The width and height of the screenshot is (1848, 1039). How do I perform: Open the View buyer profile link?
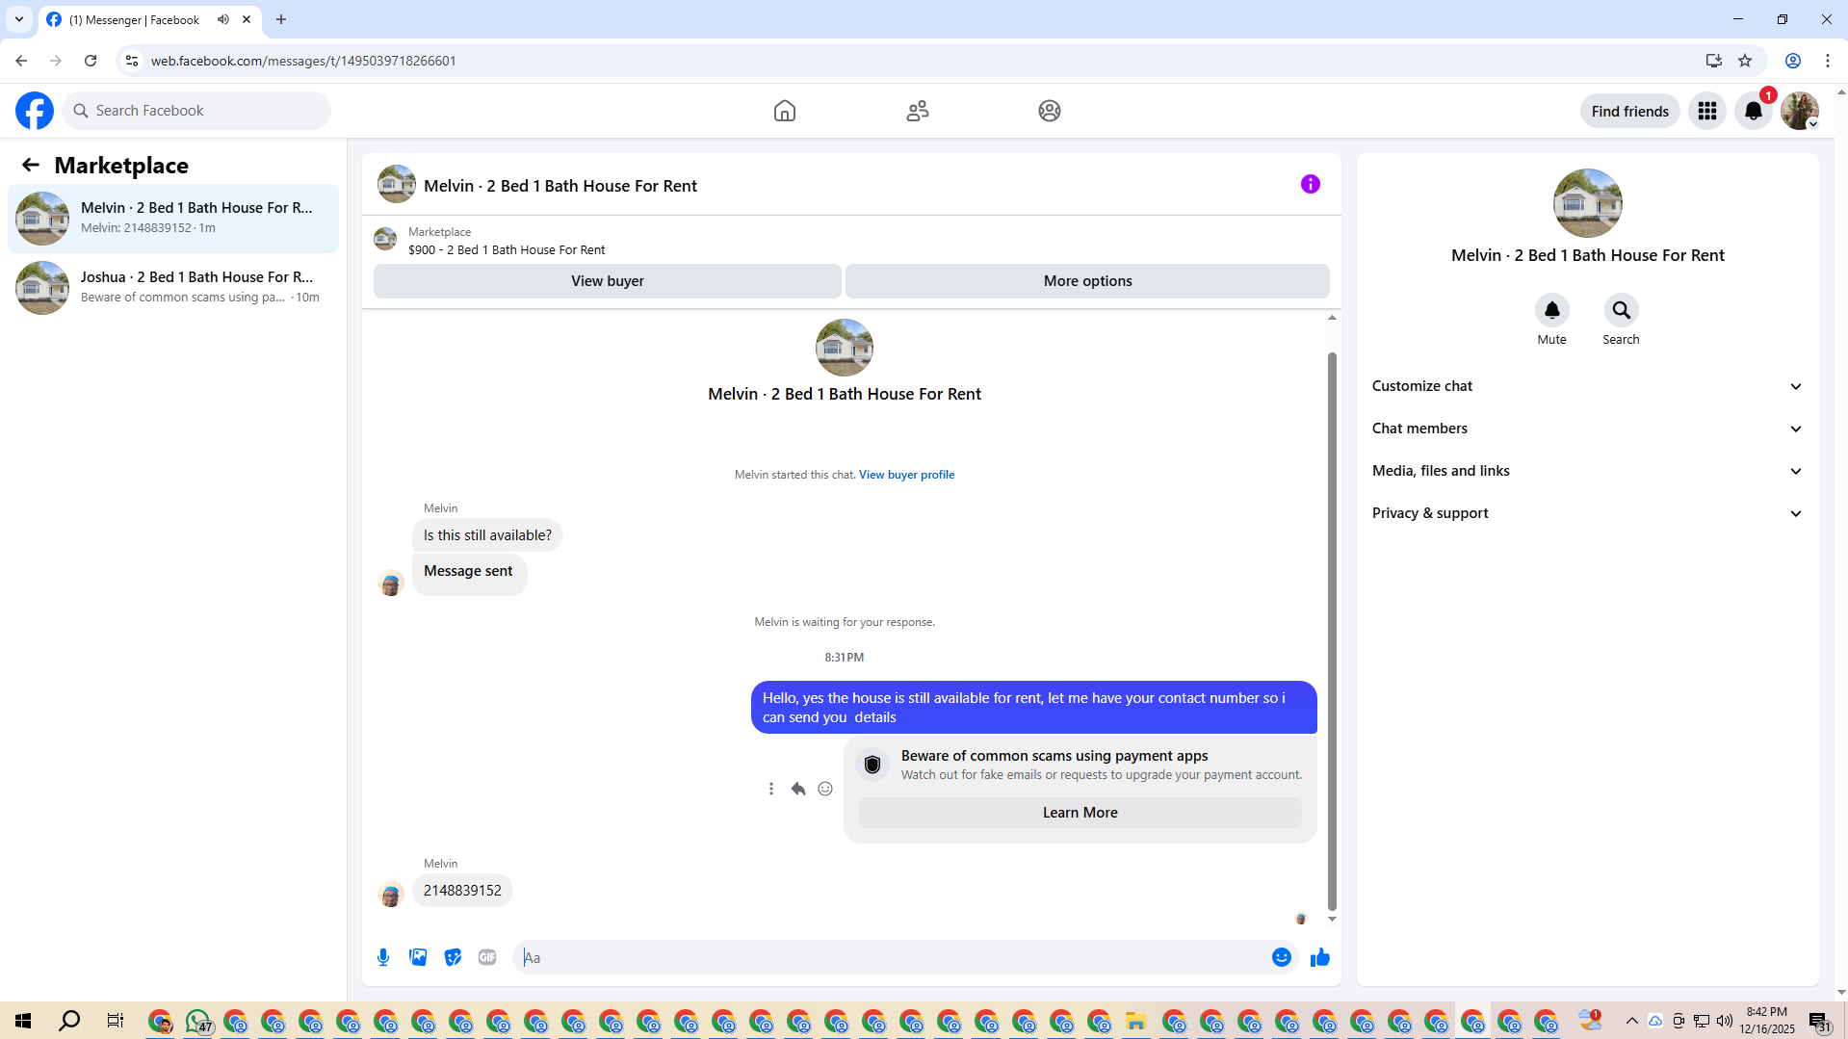coord(907,475)
